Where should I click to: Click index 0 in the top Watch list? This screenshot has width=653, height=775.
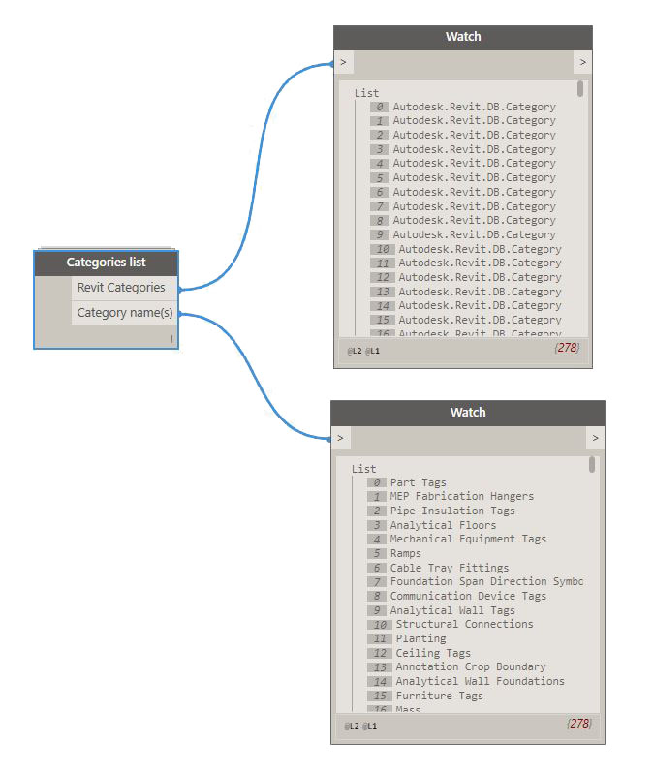380,107
